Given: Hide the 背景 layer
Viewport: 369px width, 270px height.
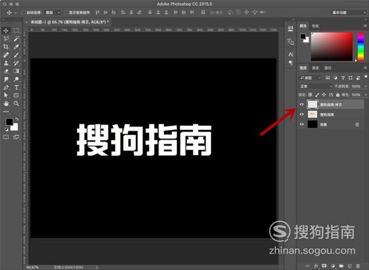Looking at the screenshot, I should (x=301, y=124).
